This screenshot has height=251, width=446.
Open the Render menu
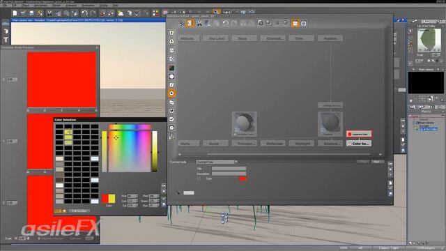[56, 6]
